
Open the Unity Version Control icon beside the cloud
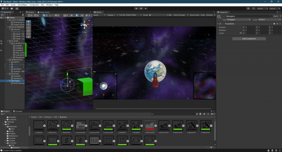[17, 8]
